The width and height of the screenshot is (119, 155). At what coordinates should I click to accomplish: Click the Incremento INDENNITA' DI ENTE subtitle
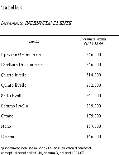tap(36, 23)
